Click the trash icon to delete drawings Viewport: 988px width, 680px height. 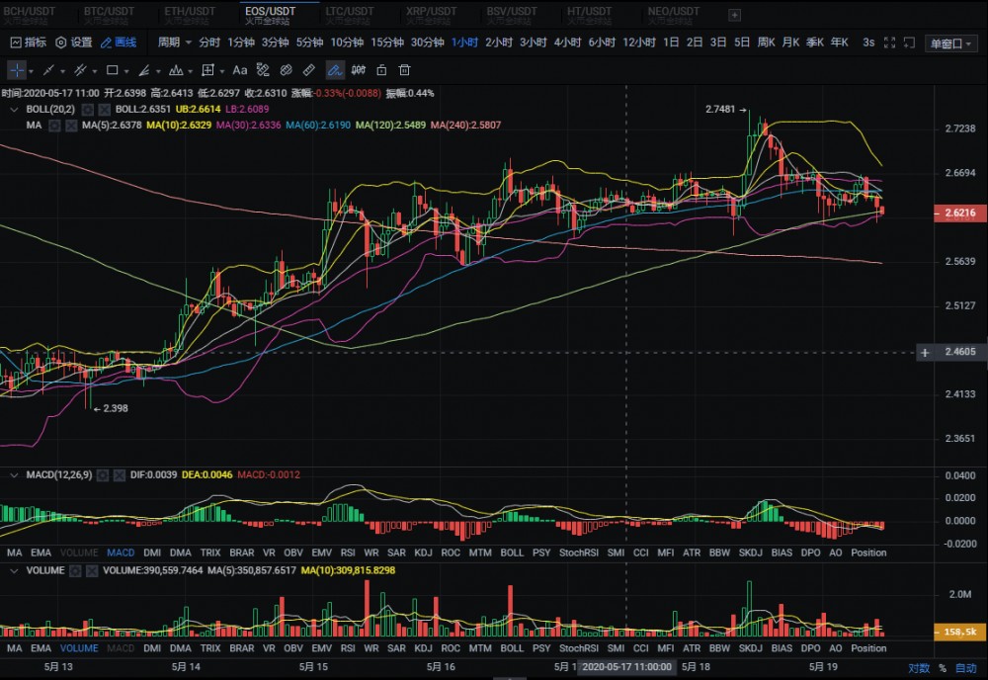pos(404,70)
